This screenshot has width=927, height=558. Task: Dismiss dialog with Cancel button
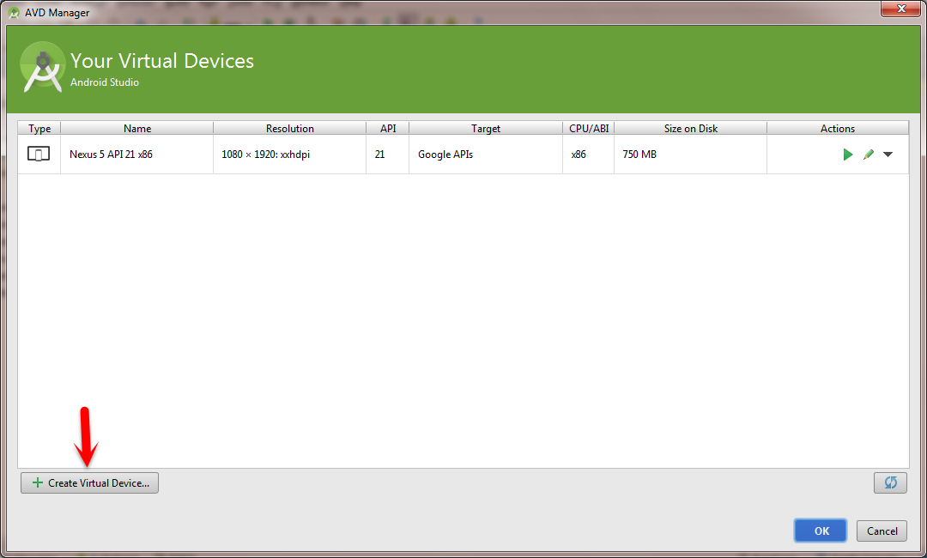tap(882, 531)
